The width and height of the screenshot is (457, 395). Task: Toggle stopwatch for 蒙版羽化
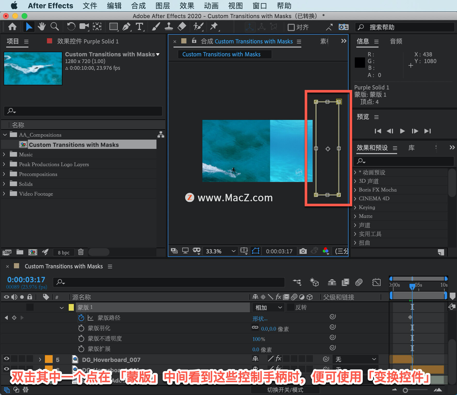81,328
